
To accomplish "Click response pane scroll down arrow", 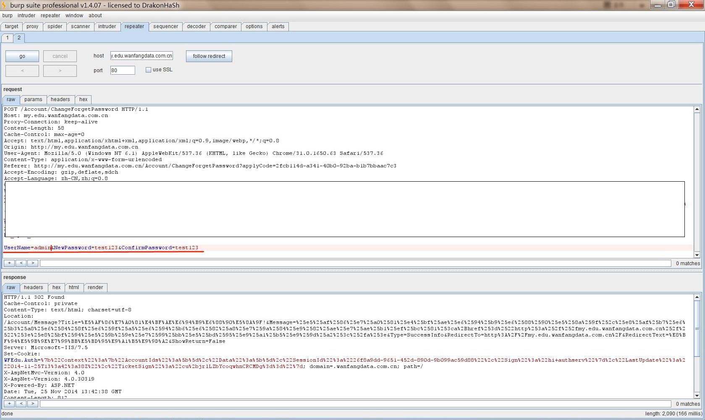I will click(697, 395).
